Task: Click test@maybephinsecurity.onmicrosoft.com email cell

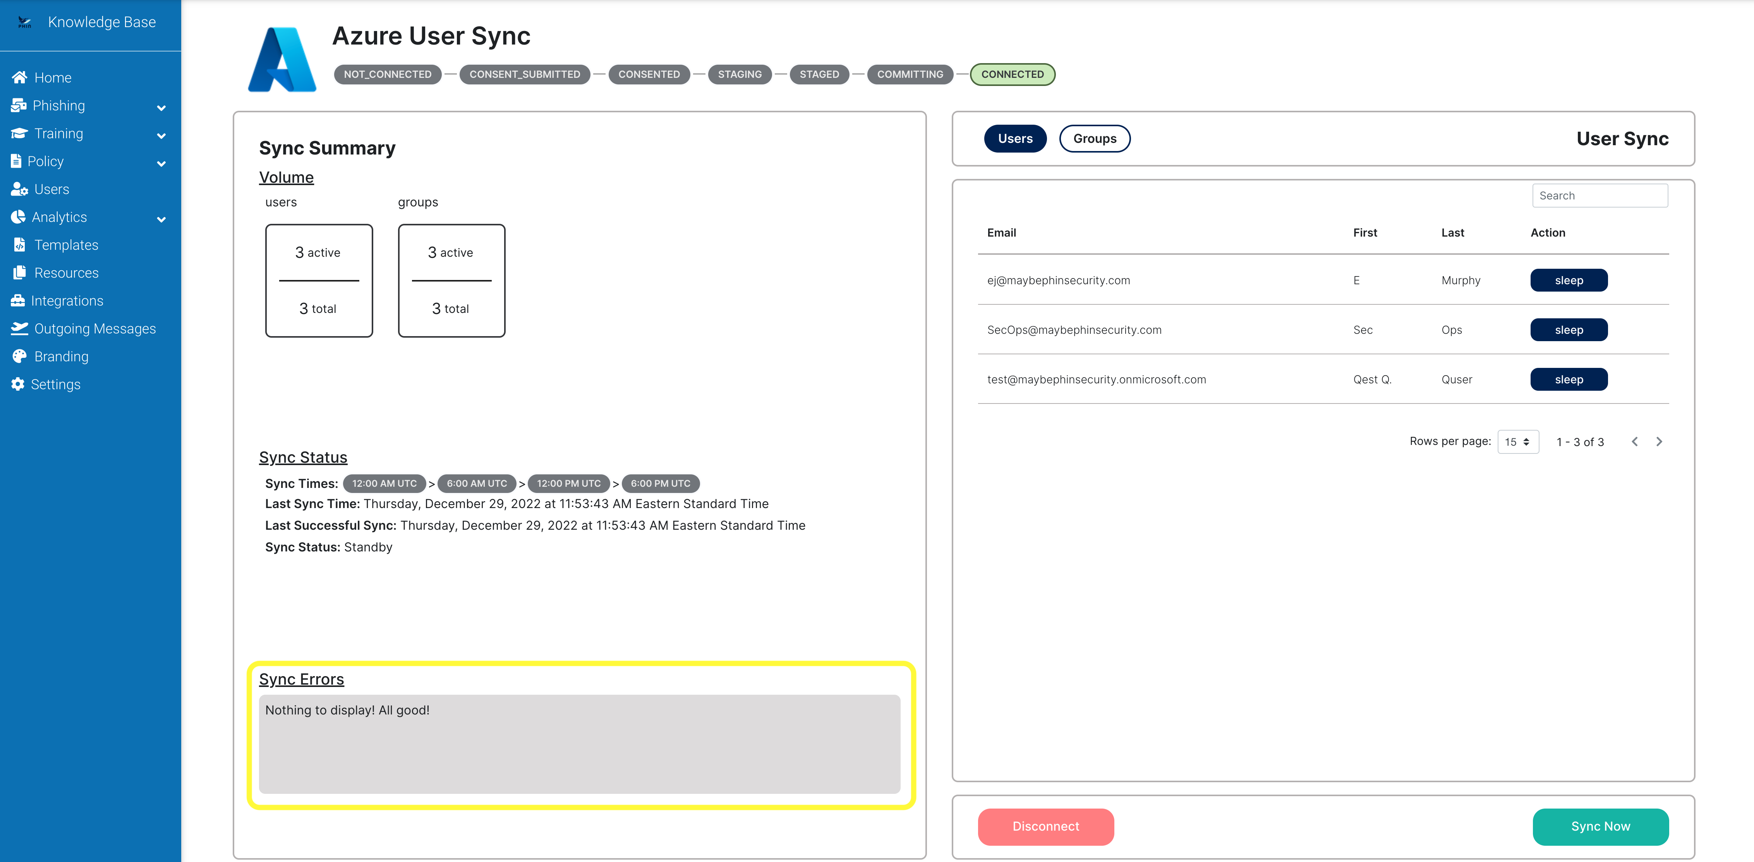Action: [1096, 380]
